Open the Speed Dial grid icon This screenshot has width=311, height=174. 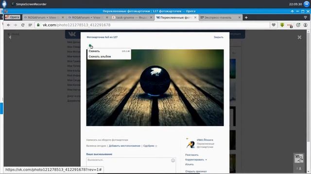(30, 25)
